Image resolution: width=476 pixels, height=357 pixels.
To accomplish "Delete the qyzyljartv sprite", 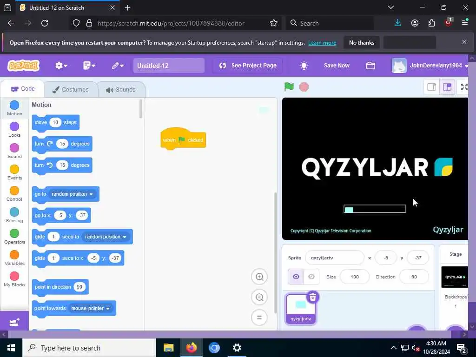I will (x=313, y=297).
